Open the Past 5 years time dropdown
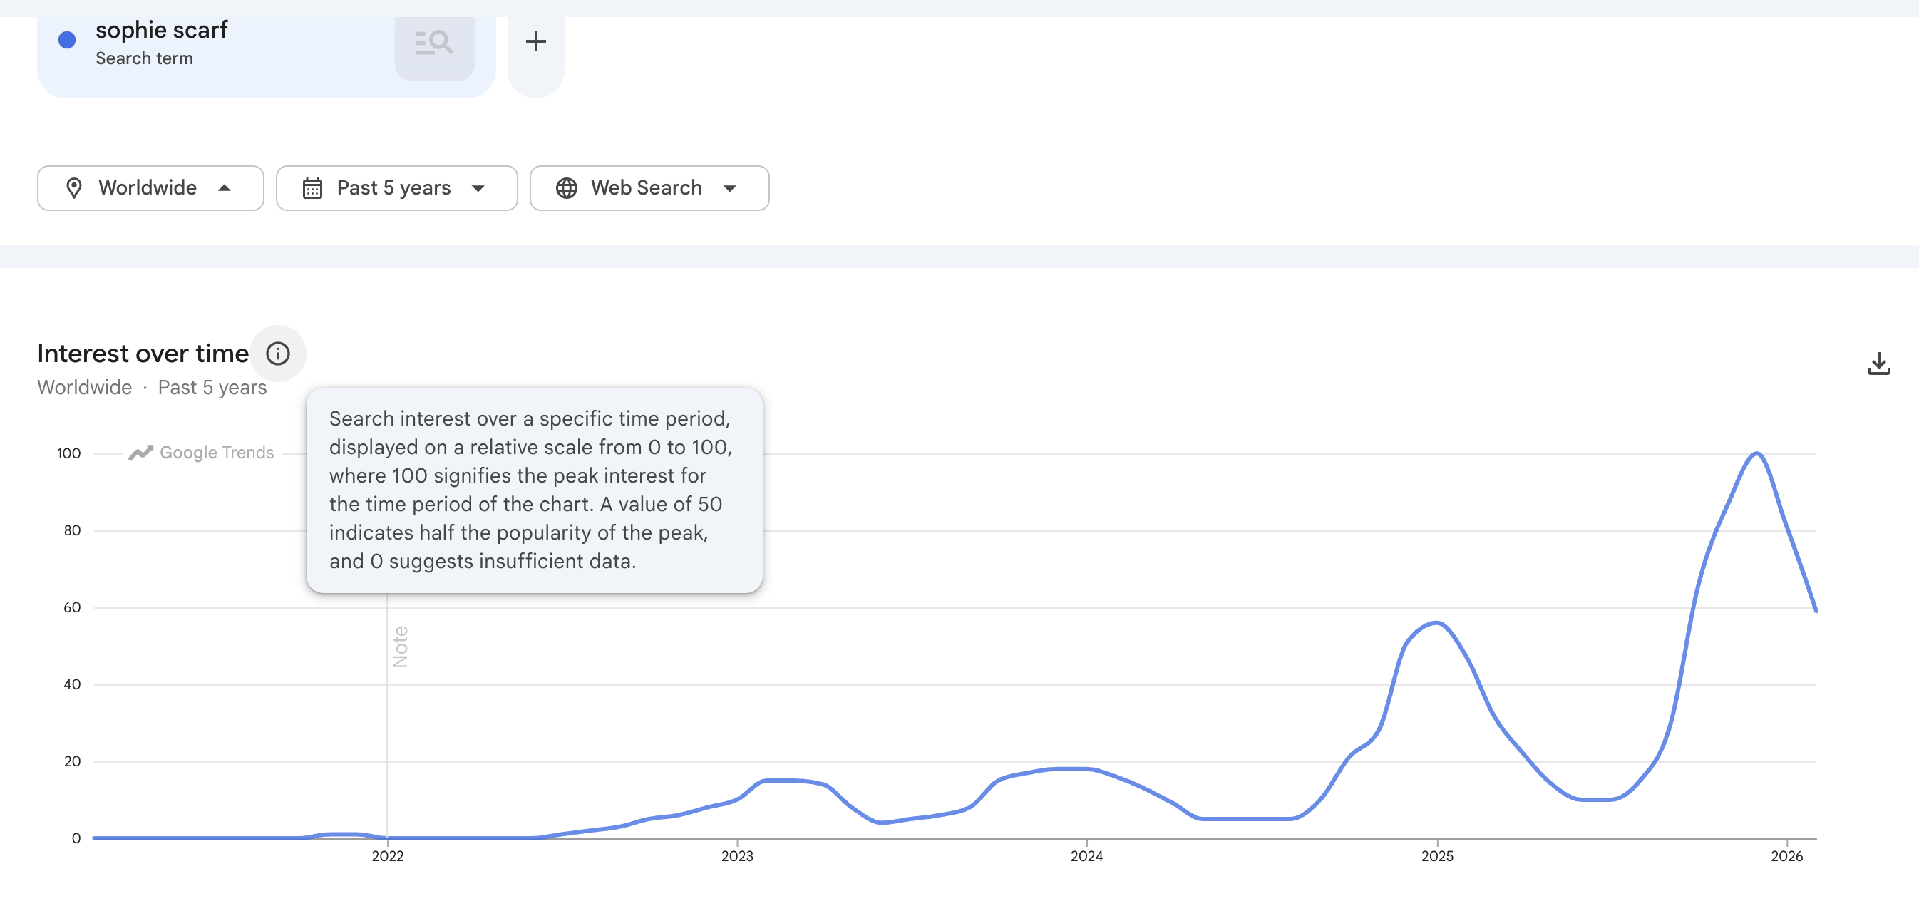Viewport: 1919px width, 901px height. coord(478,187)
